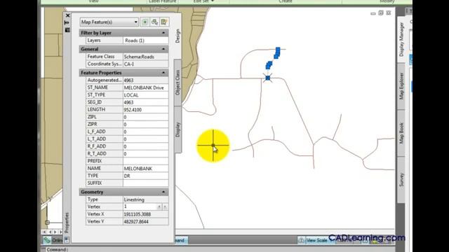Click the Select Objects icon
This screenshot has width=449, height=252.
[154, 22]
